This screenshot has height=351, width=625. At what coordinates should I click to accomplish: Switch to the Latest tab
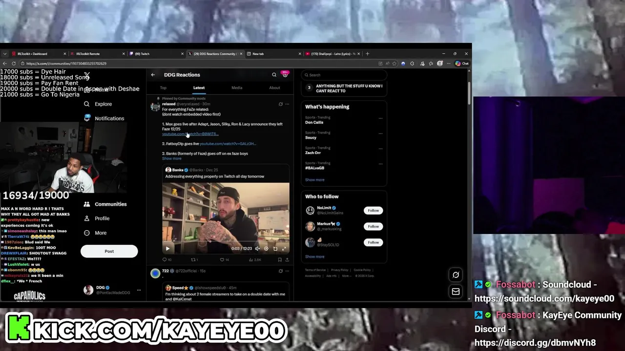199,88
